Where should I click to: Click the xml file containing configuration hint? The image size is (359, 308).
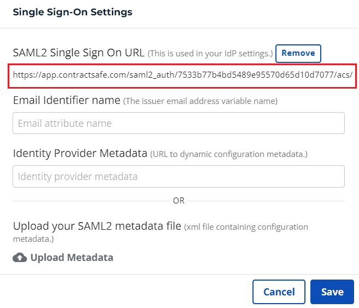246,227
